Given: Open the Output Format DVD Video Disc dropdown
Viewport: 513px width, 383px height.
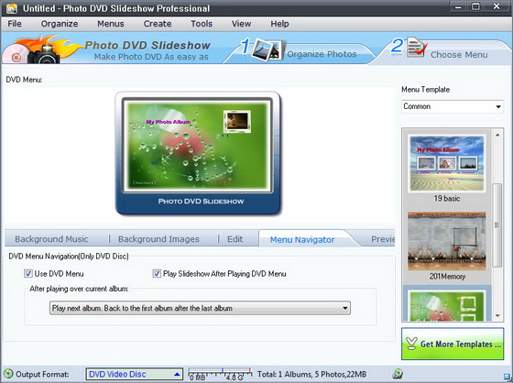Looking at the screenshot, I should (x=134, y=374).
